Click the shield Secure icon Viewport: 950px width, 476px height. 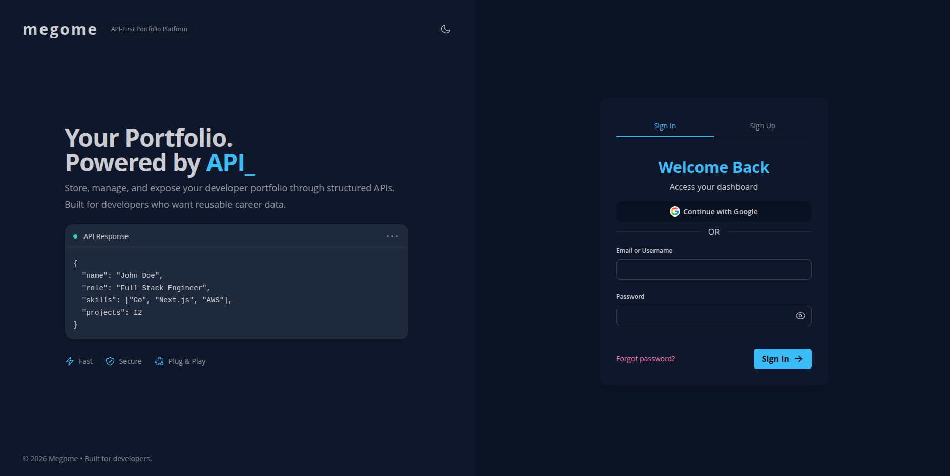point(110,361)
